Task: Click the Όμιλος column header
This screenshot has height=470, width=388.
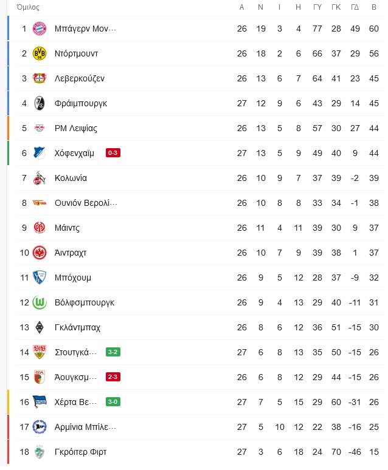Action: (x=28, y=7)
